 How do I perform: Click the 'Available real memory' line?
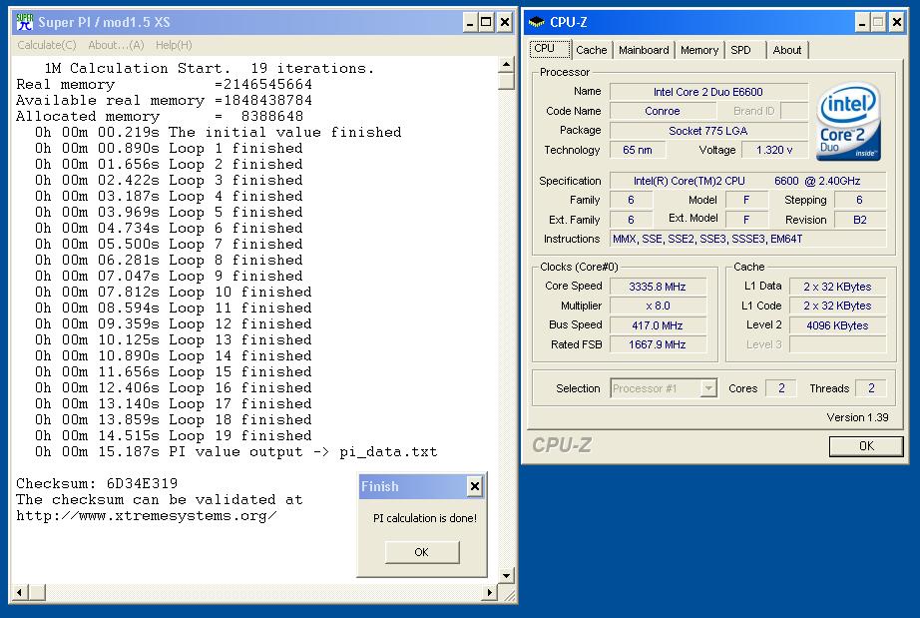[165, 101]
